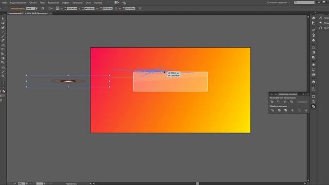Click the X coordinate field
This screenshot has width=329, height=185.
72,9
